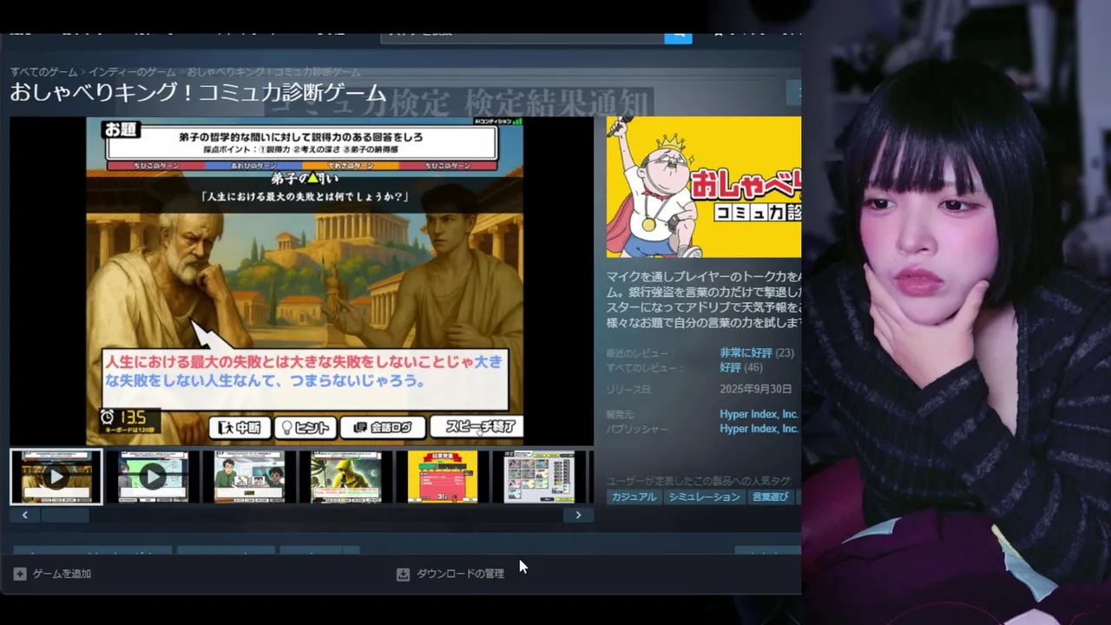Click the ゲームを追加 plus icon
The image size is (1111, 625).
(20, 574)
